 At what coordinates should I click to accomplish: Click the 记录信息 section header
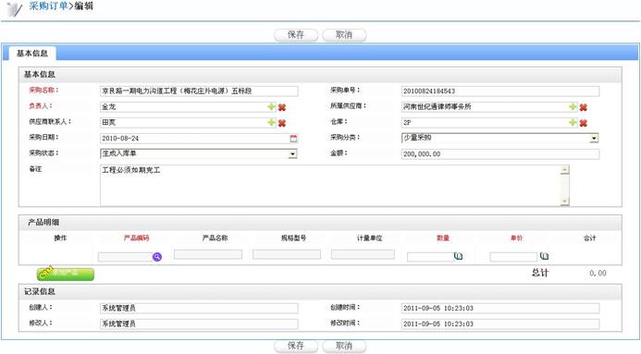[320, 291]
